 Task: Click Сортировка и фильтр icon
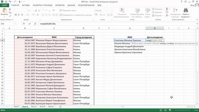tap(175, 10)
